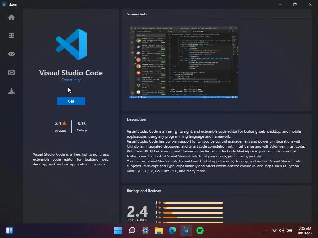The width and height of the screenshot is (318, 238).
Task: Open Settings from the taskbar
Action: click(145, 231)
